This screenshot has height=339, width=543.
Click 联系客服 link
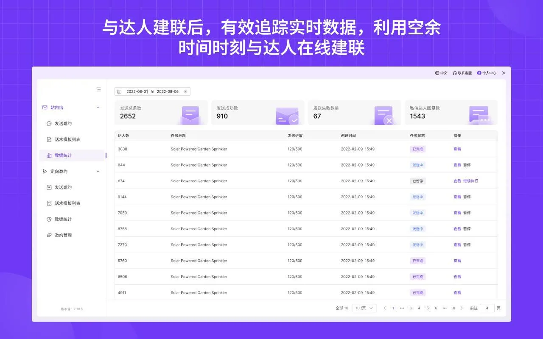tap(465, 73)
